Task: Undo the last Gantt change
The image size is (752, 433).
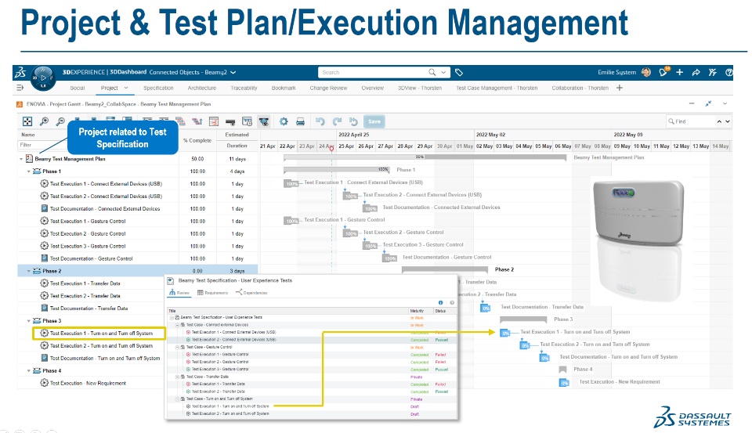Action: click(x=320, y=121)
